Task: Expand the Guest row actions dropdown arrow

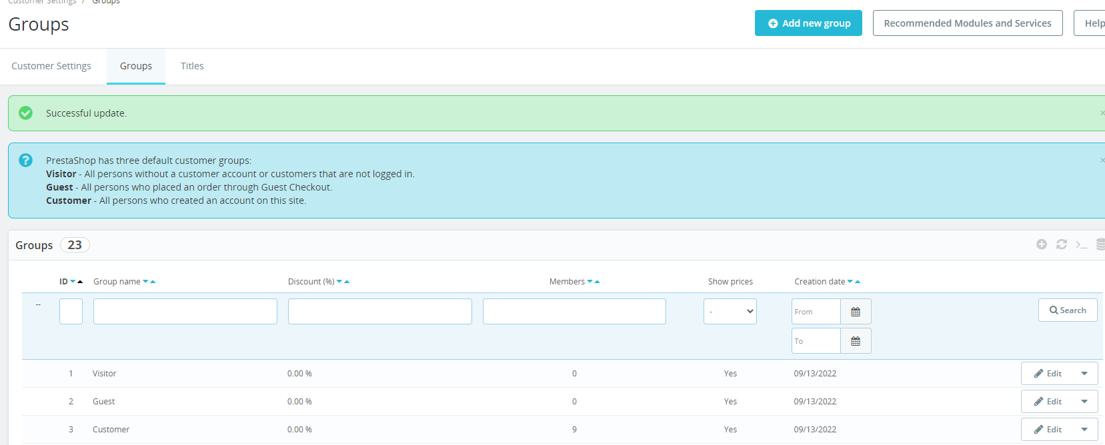Action: [1084, 402]
